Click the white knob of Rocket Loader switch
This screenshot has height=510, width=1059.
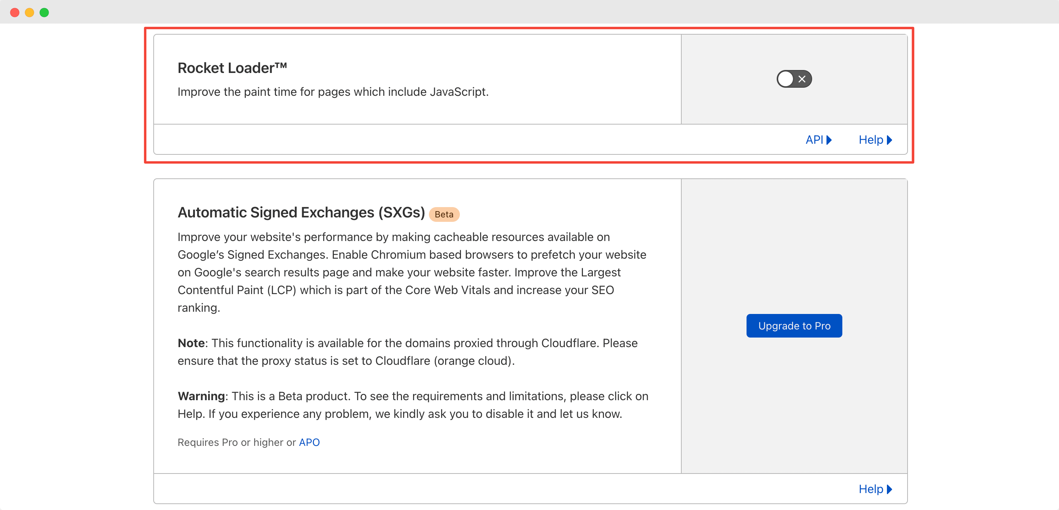pyautogui.click(x=786, y=79)
